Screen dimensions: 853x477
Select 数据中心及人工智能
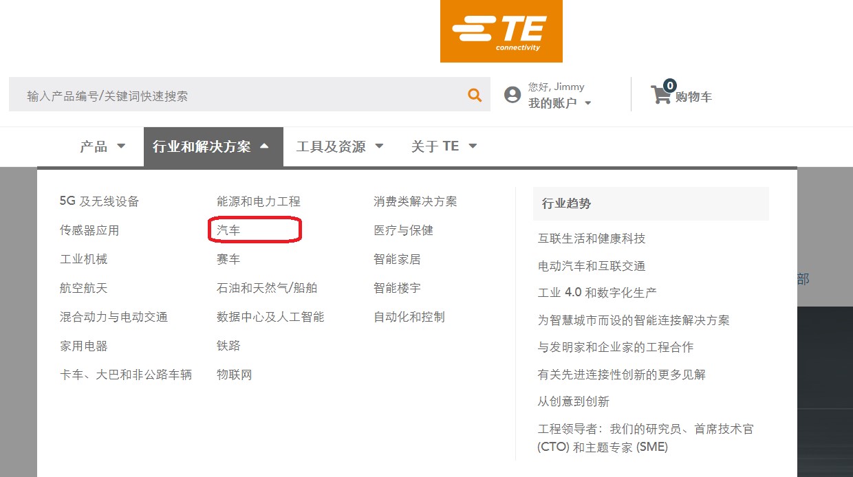(x=270, y=317)
